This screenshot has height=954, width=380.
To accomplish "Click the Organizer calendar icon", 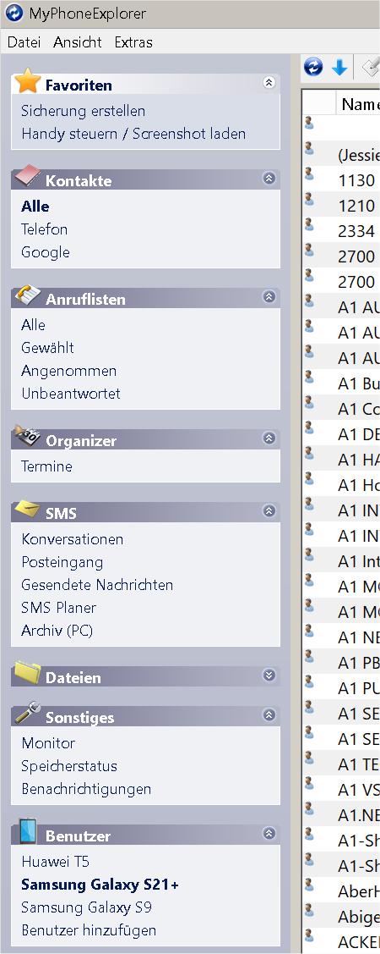I will point(27,436).
